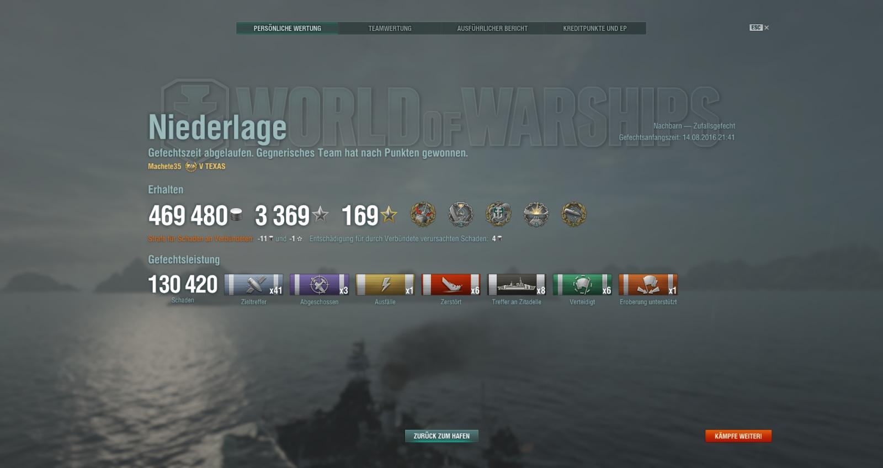Click the Kämpfe weiter! button
The image size is (883, 468).
tap(738, 436)
